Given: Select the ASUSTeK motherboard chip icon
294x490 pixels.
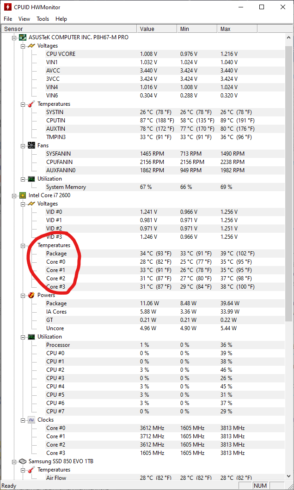Looking at the screenshot, I should 23,37.
